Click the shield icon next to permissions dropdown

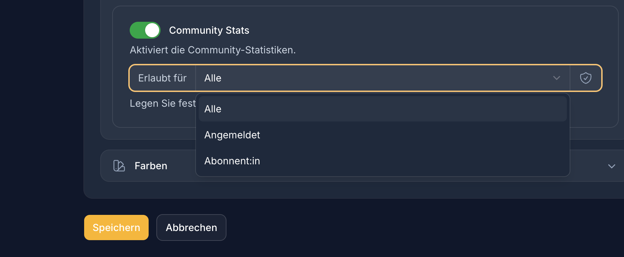(586, 78)
